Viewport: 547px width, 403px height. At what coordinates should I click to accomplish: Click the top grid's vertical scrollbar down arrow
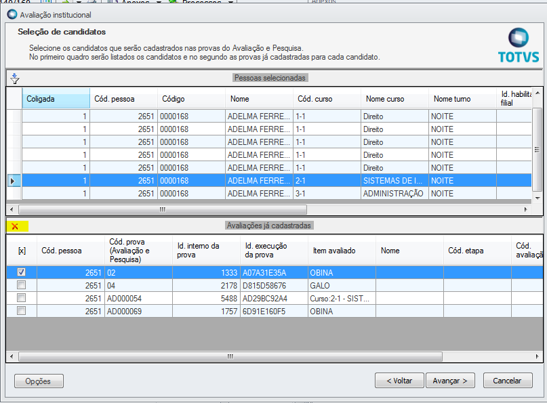(538, 198)
